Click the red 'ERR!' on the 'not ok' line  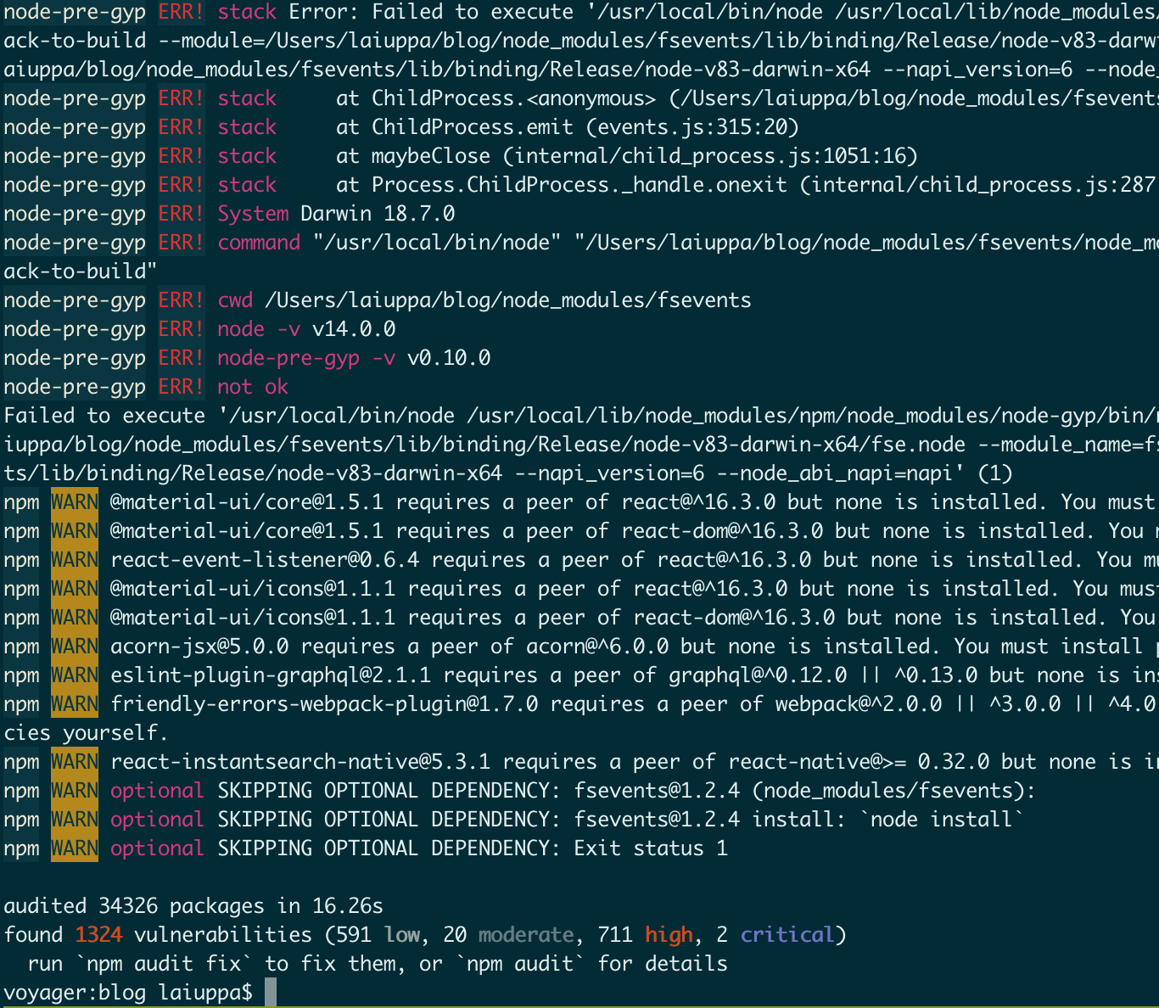point(181,386)
